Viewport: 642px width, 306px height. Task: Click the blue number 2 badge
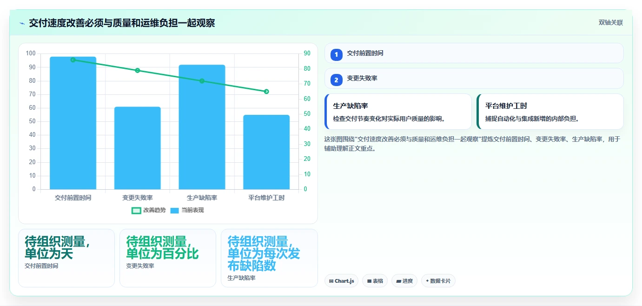click(337, 80)
